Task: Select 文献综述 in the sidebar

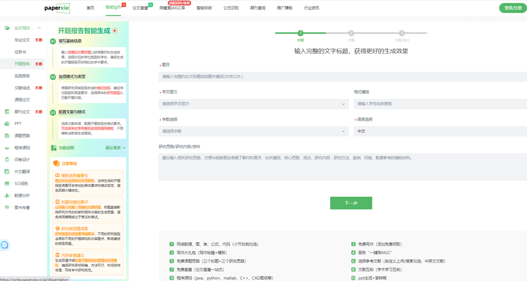Action: (22, 88)
